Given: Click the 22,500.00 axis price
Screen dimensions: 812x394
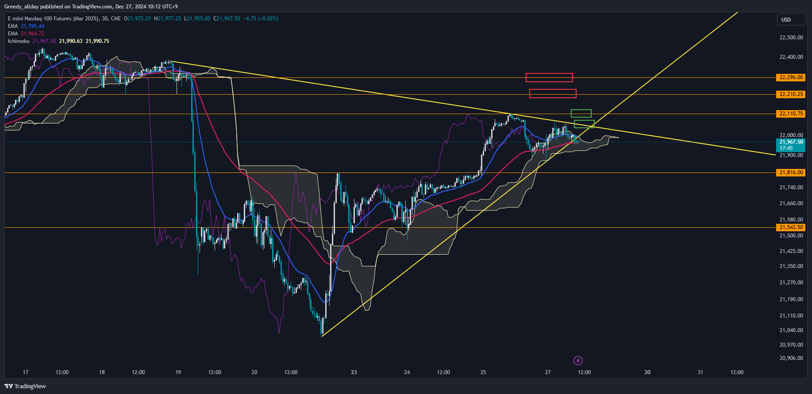Looking at the screenshot, I should click(x=791, y=38).
